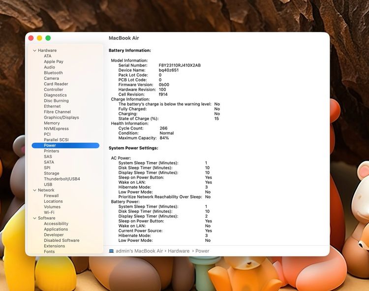Open the Controller entry

tap(54, 90)
